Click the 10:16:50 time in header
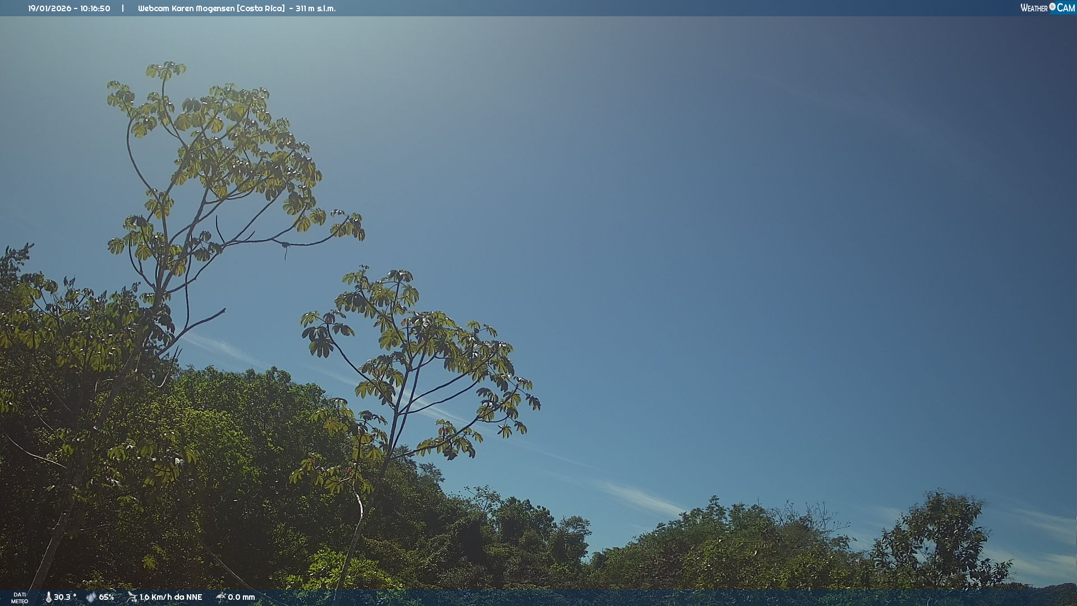Image resolution: width=1077 pixels, height=606 pixels. [95, 8]
